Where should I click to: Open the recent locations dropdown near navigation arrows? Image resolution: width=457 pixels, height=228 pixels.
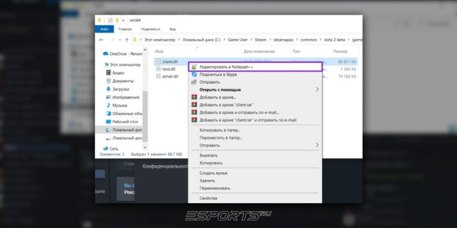tap(120, 40)
